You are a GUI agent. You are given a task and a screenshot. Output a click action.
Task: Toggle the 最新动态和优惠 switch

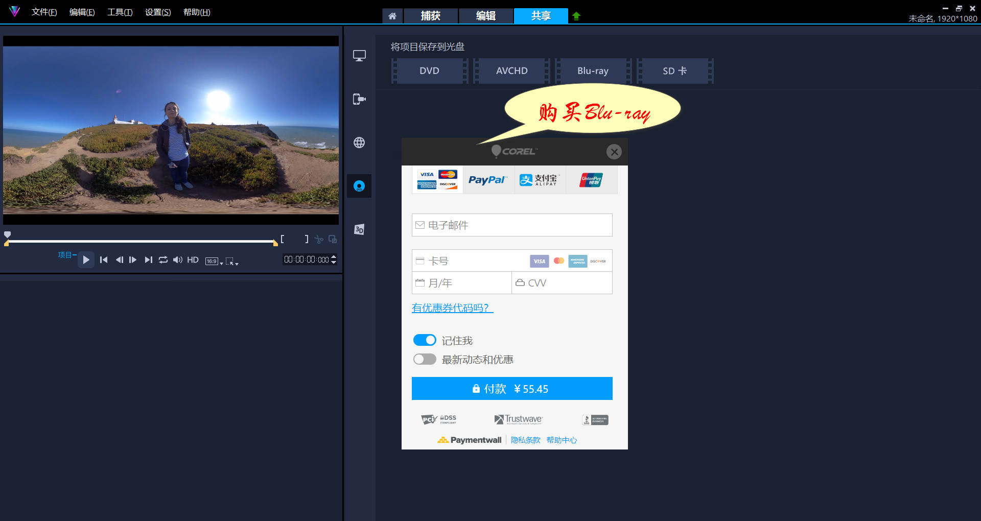pyautogui.click(x=425, y=359)
